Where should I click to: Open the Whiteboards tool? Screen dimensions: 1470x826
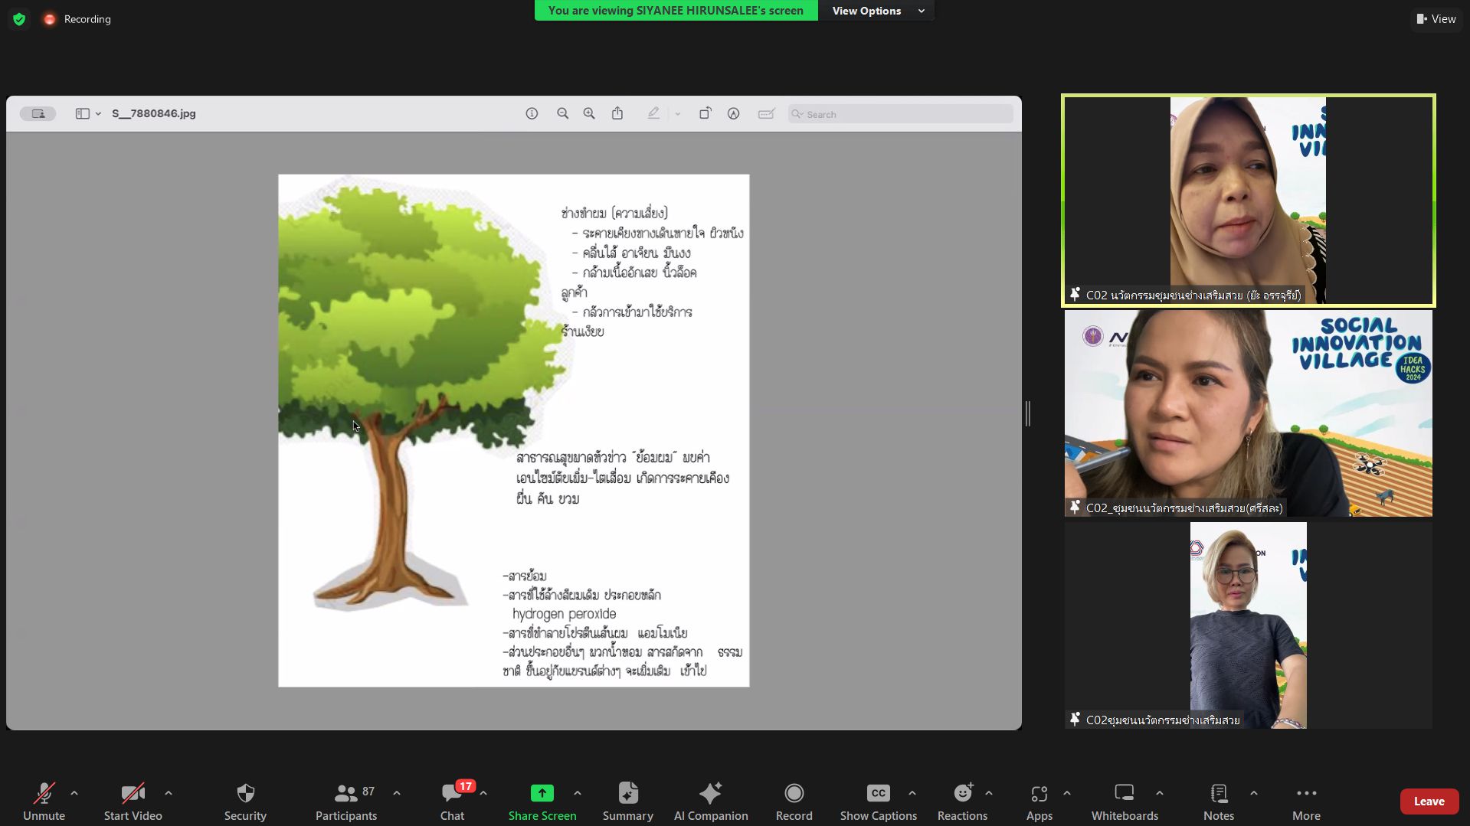point(1124,801)
